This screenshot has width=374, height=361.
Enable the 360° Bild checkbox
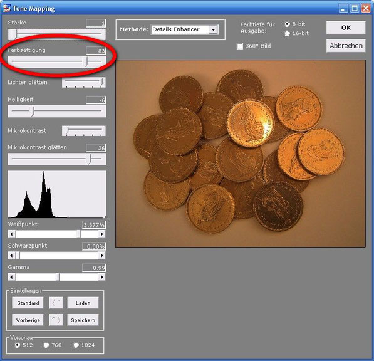[240, 46]
